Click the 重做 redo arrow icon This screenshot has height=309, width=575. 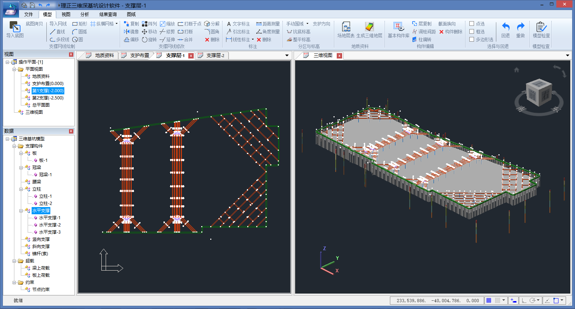click(520, 27)
